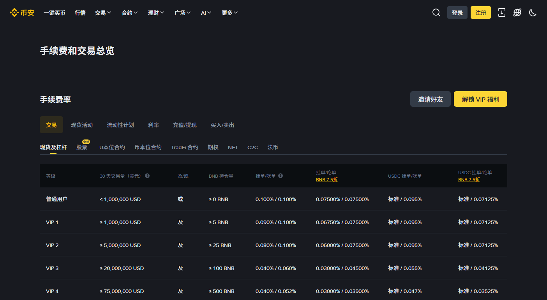Click BNB 7.5折 link under USDC 挂单/吃单
The width and height of the screenshot is (547, 300).
[469, 180]
